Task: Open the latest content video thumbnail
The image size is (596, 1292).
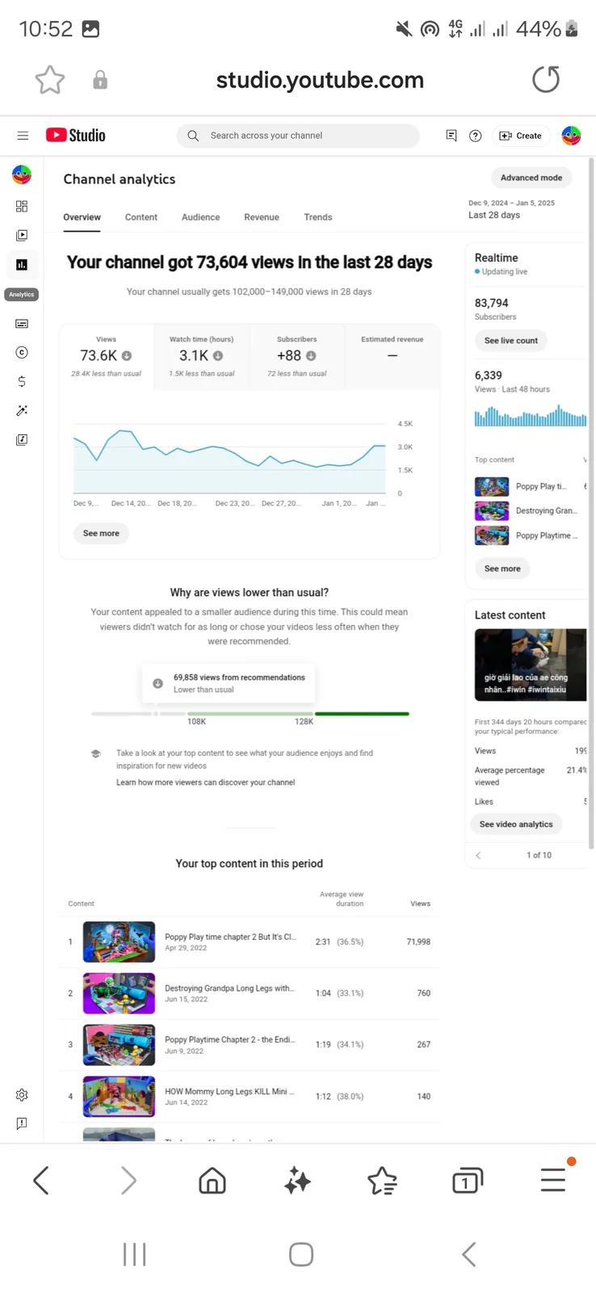Action: [531, 665]
